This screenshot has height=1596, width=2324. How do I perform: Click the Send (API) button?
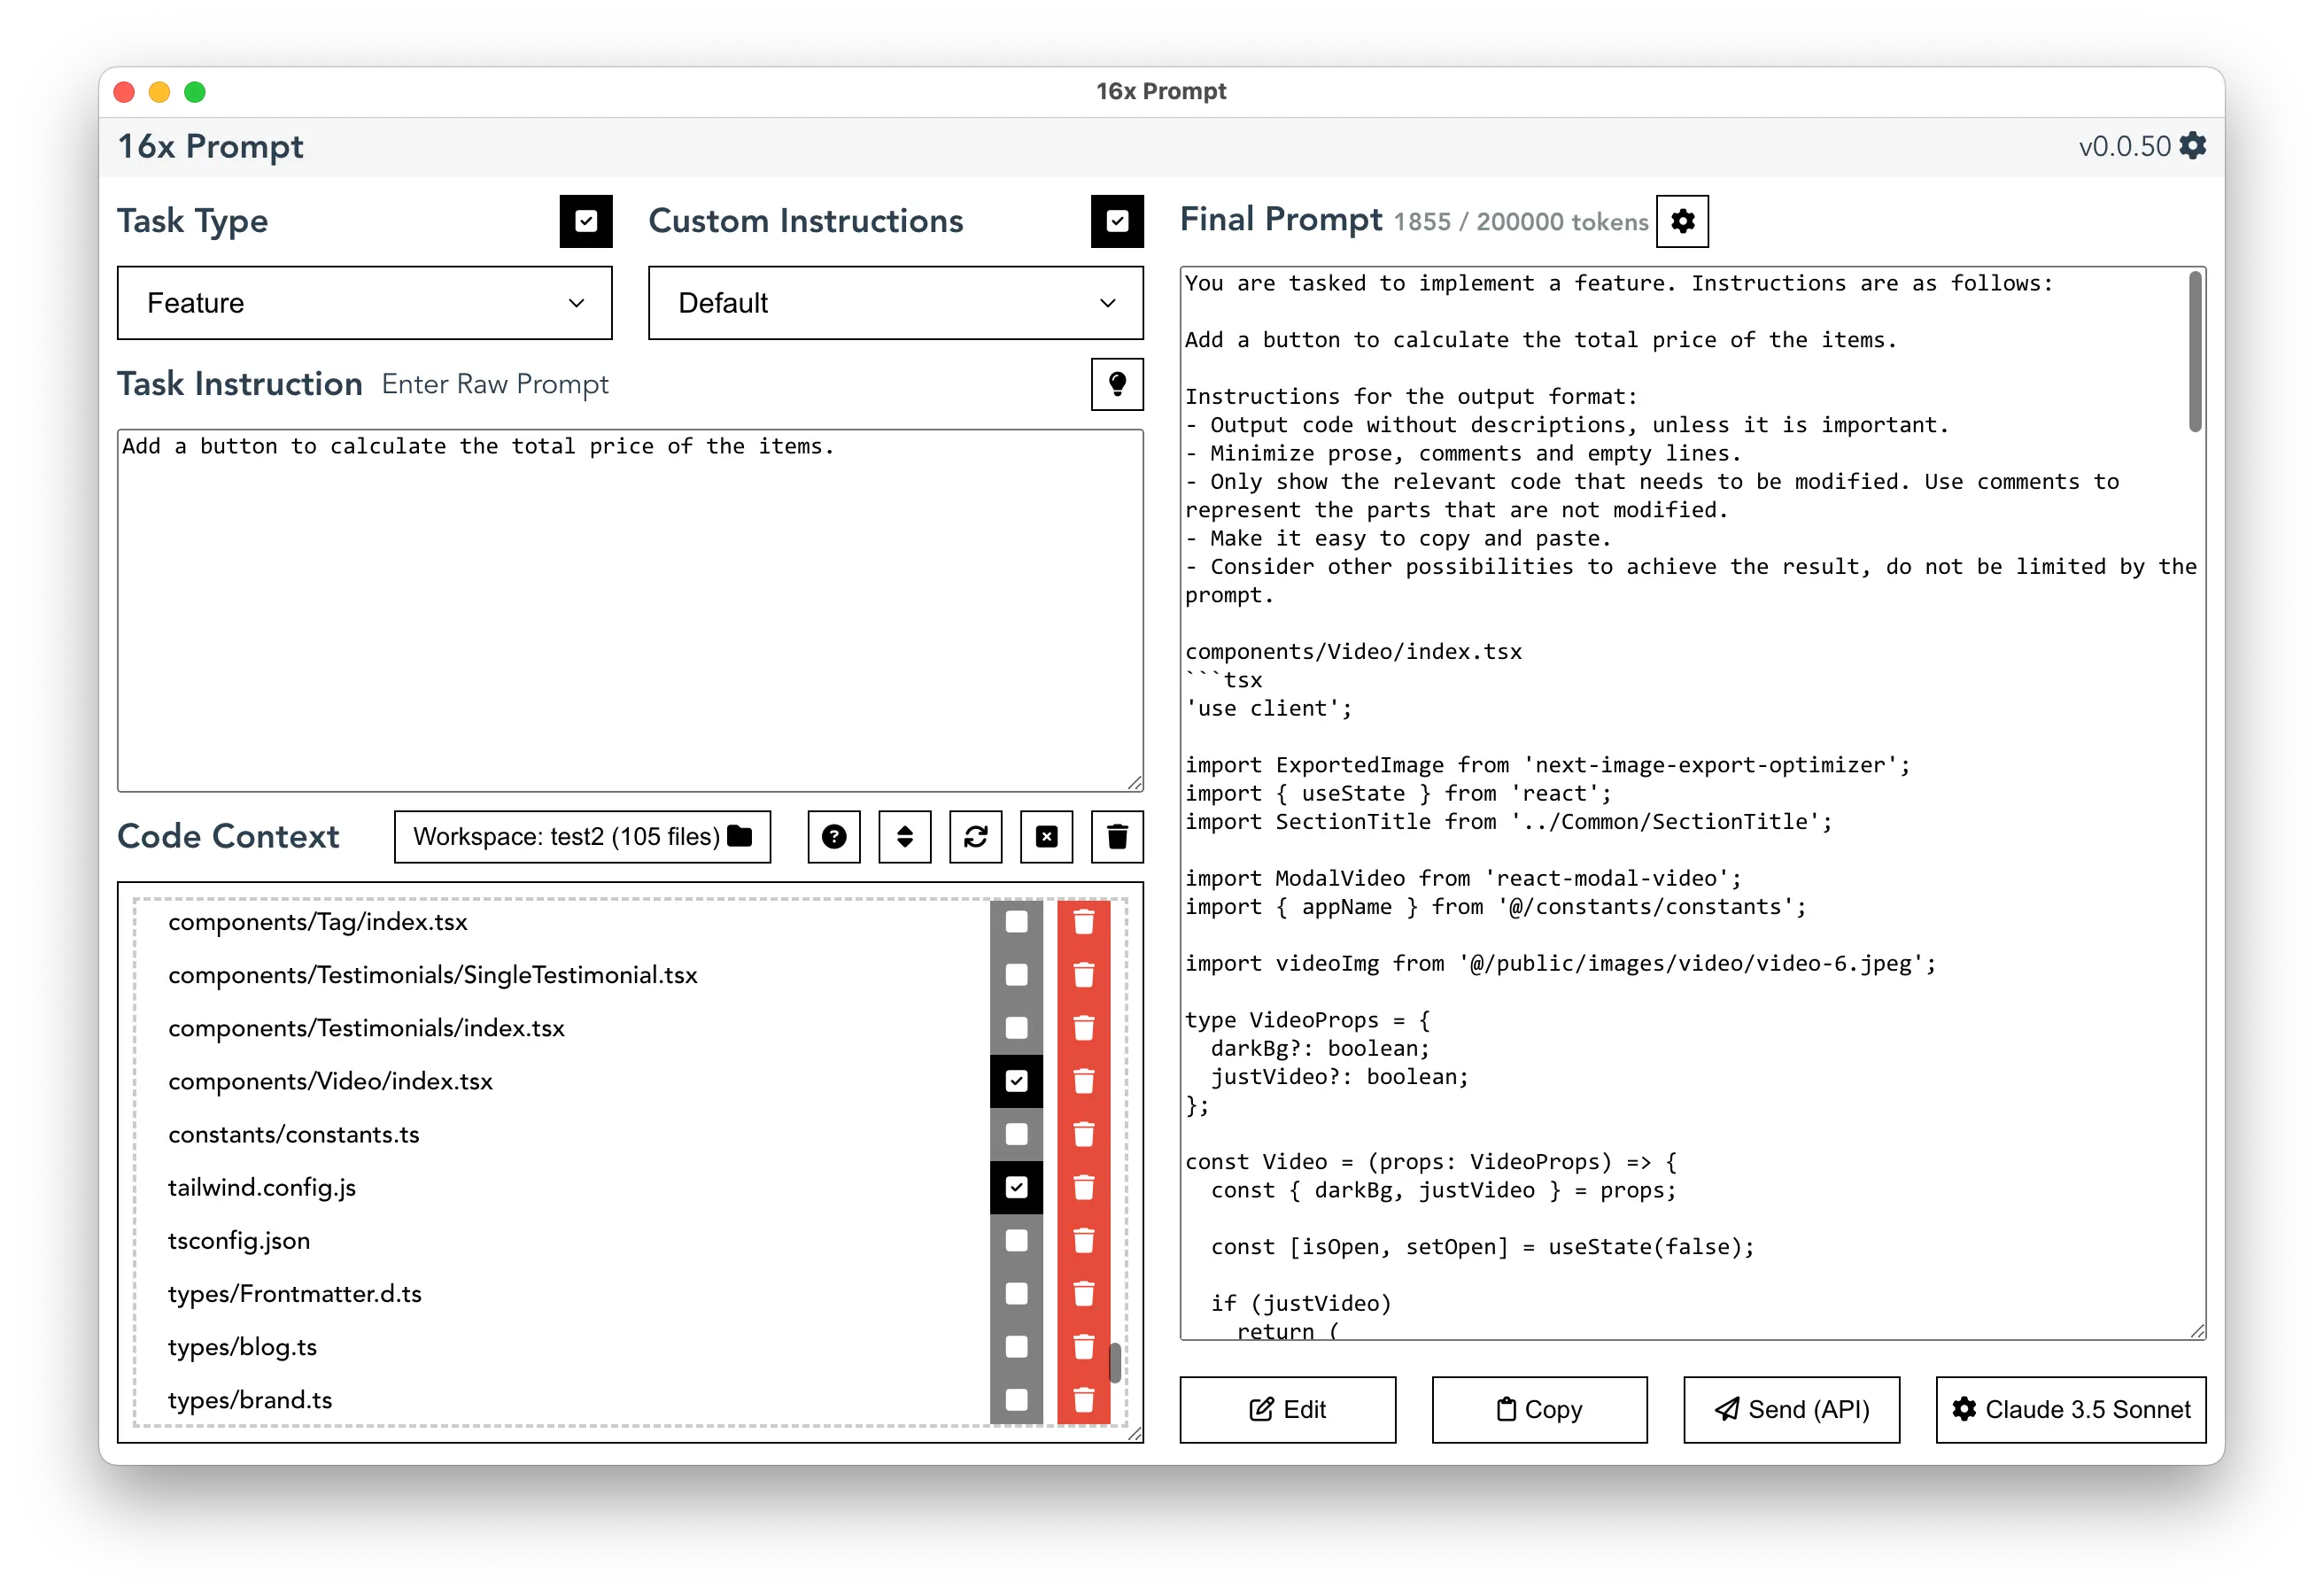coord(1791,1409)
